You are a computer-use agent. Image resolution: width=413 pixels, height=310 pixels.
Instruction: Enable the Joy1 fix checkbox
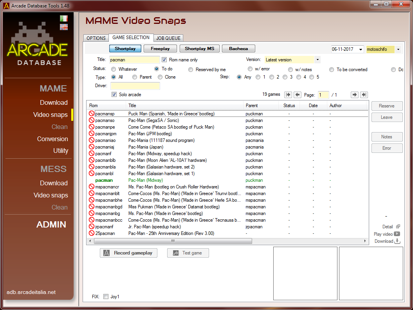click(106, 297)
